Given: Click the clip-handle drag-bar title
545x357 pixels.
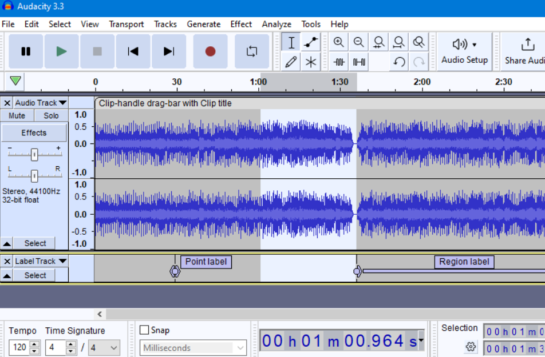Looking at the screenshot, I should (x=165, y=103).
